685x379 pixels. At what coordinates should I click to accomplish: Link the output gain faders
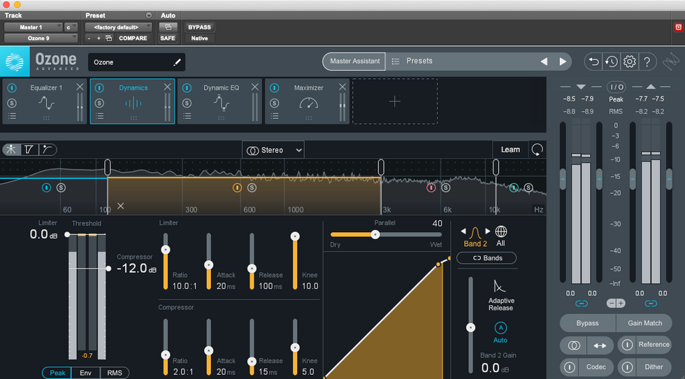tap(651, 303)
